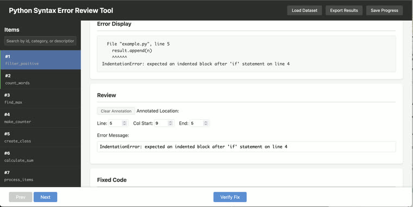Edit the Error Message text field

coord(246,147)
